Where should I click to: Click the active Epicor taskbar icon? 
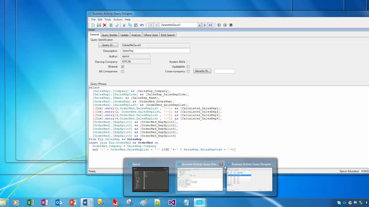point(199,203)
